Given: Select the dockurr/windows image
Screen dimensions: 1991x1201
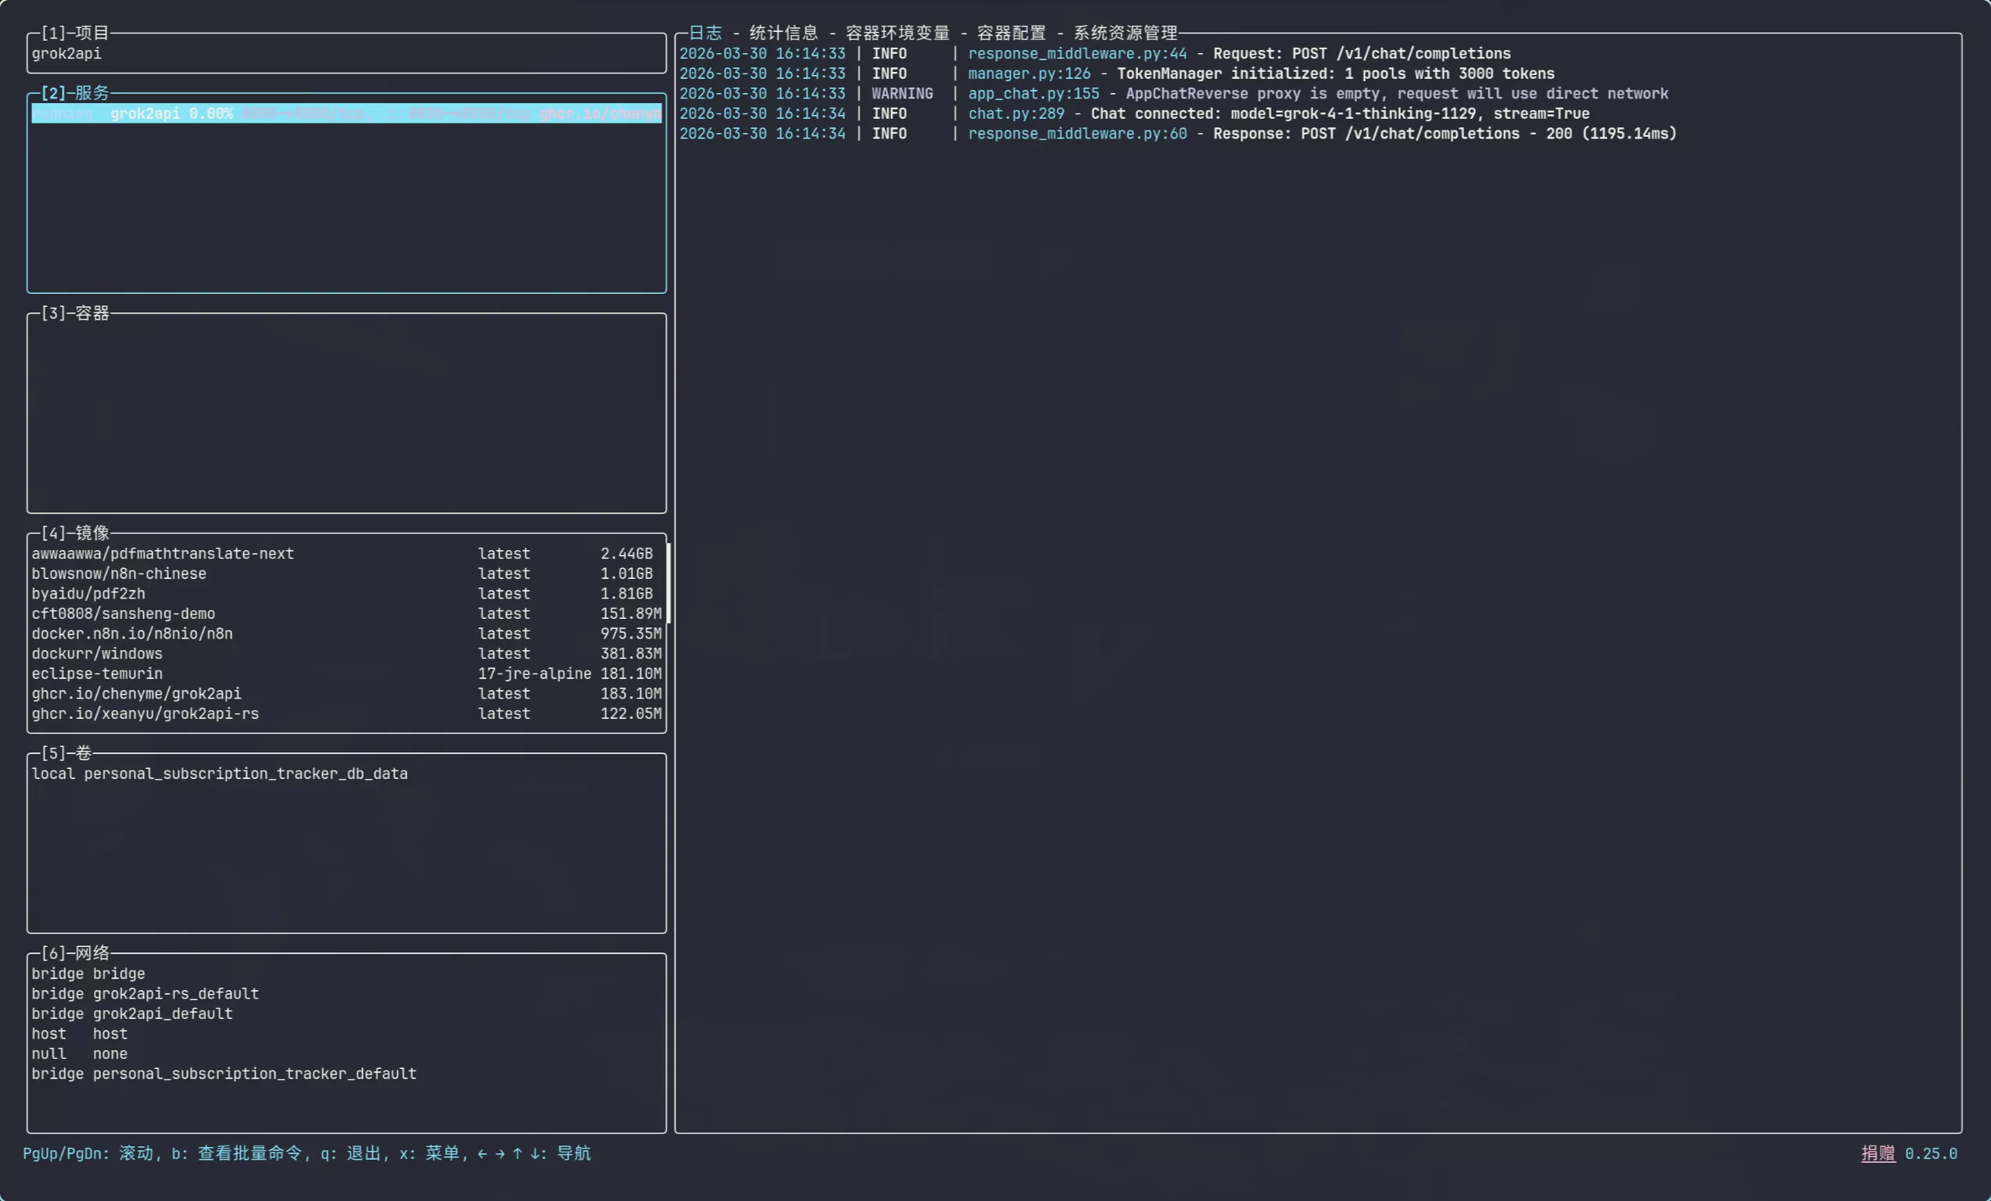Looking at the screenshot, I should point(97,654).
